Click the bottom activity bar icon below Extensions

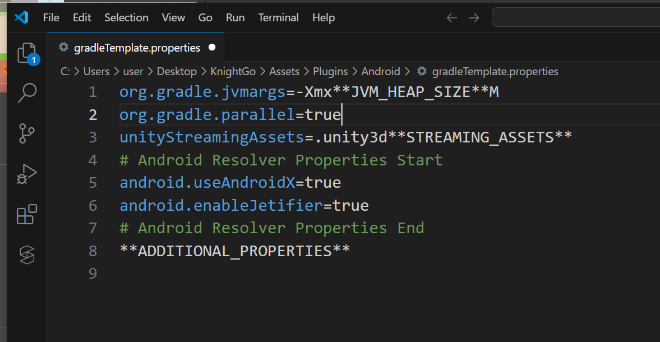pos(27,255)
